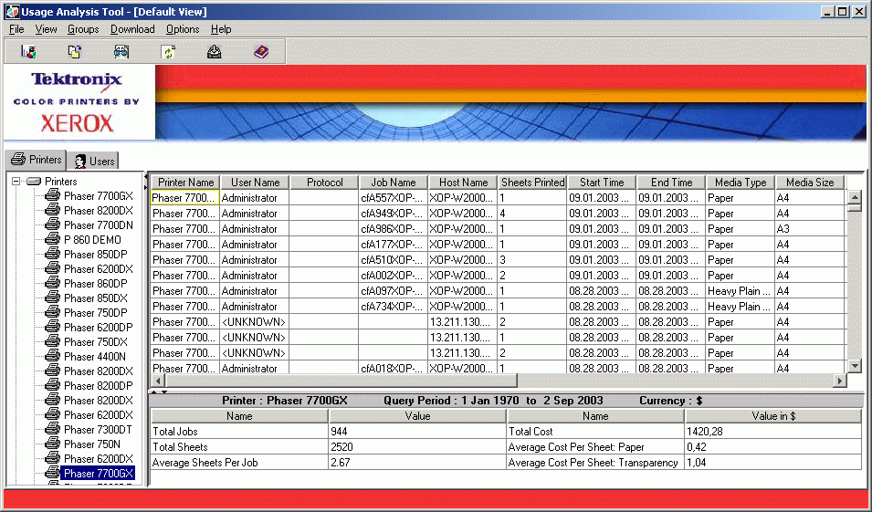Open the Download menu
Screen dimensions: 872x512
tap(132, 29)
